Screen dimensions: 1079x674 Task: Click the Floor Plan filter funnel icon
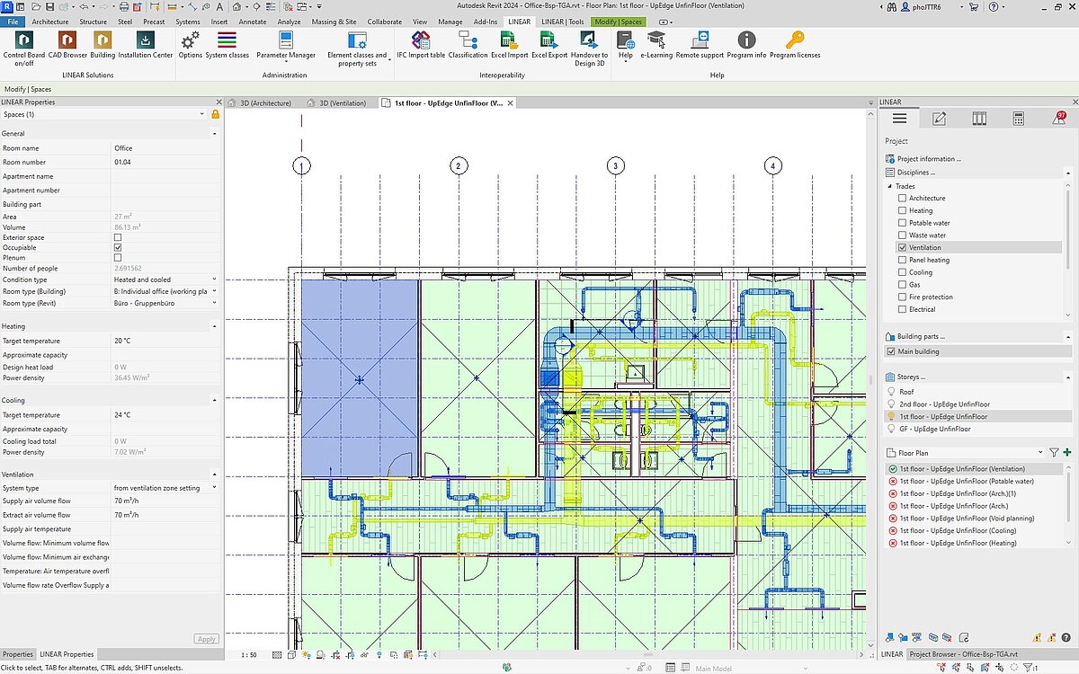tap(1055, 453)
